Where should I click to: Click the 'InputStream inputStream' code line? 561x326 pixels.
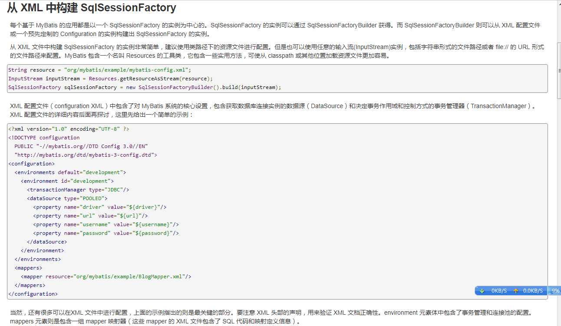111,79
